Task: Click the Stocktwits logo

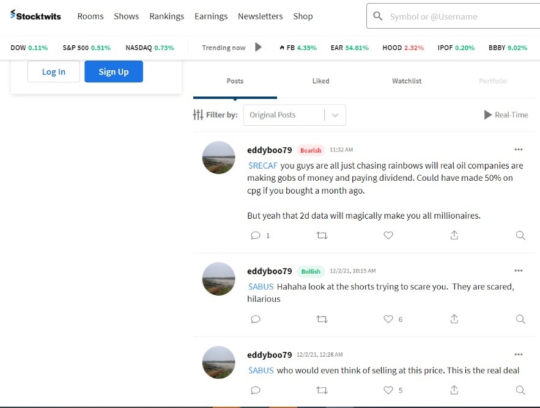Action: (x=35, y=16)
